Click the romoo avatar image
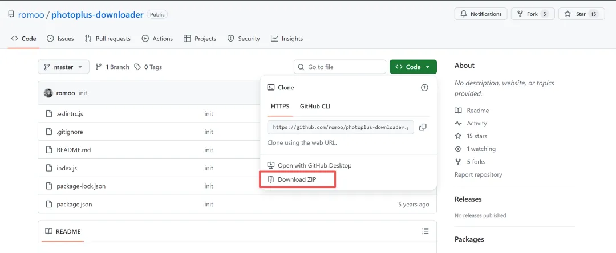Viewport: 616px width, 253px height. [48, 93]
